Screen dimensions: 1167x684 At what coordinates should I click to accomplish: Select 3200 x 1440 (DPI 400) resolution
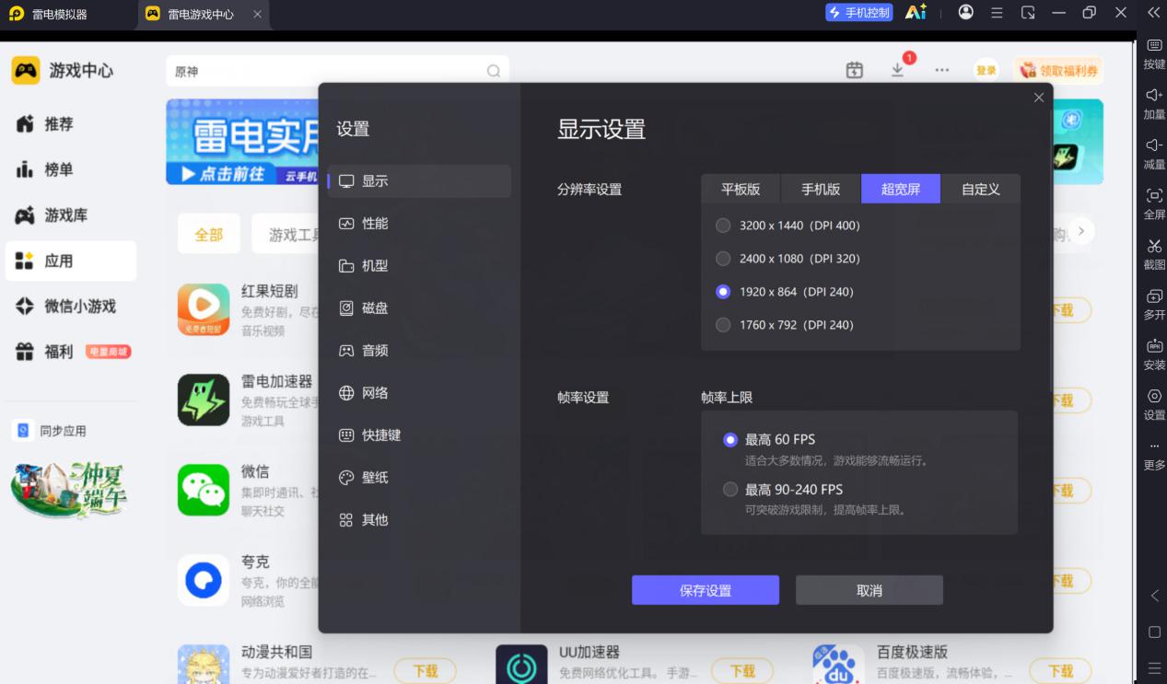coord(723,226)
